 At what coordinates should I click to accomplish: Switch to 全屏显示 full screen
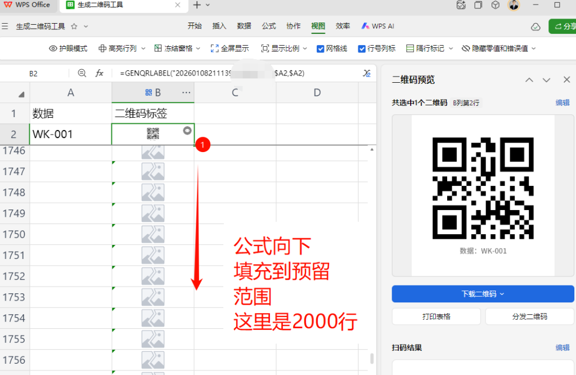coord(229,48)
